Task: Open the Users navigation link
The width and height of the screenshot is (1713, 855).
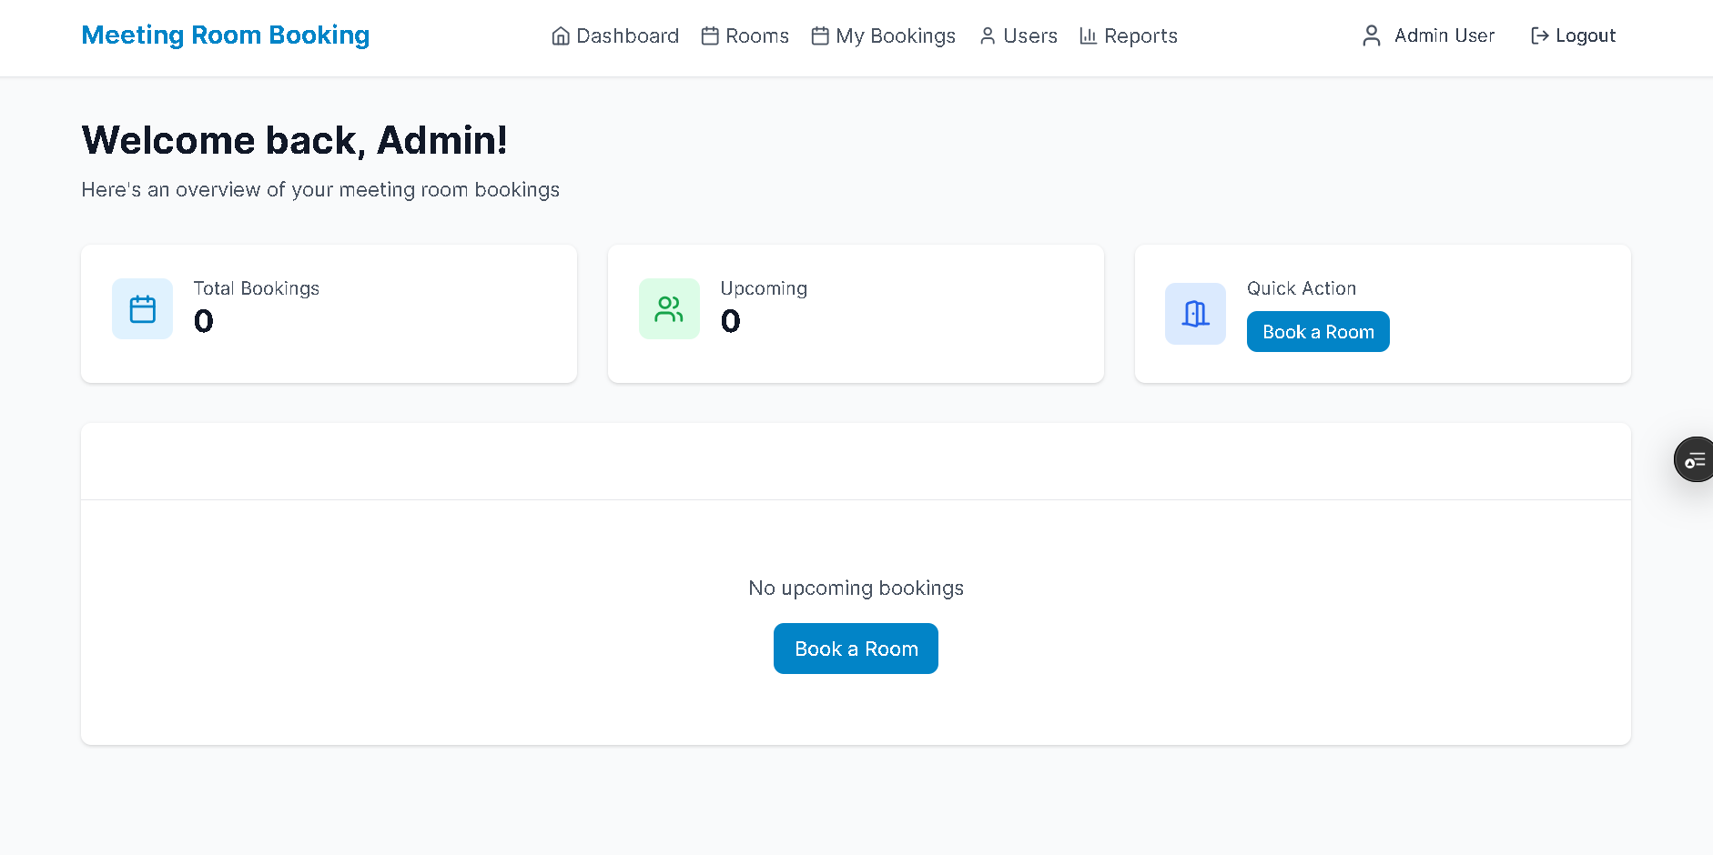Action: (1019, 36)
